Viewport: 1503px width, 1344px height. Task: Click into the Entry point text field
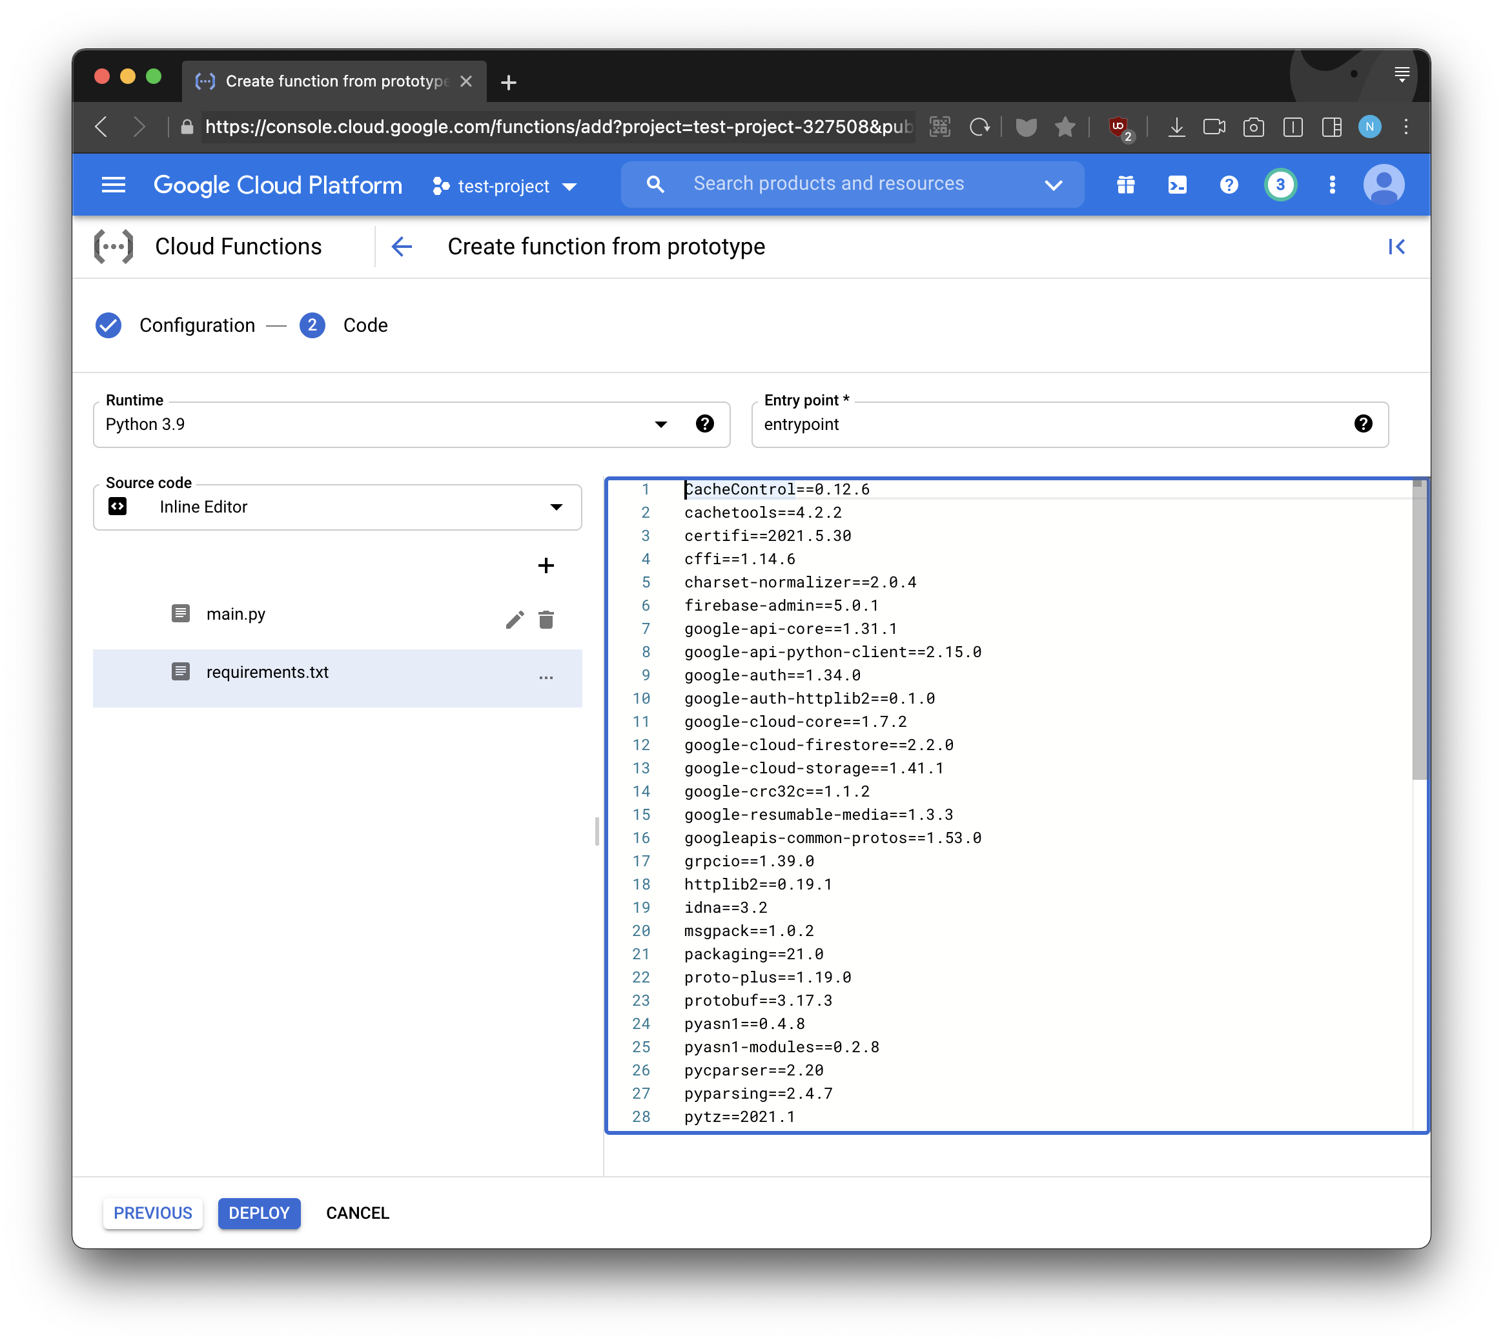click(x=1048, y=425)
